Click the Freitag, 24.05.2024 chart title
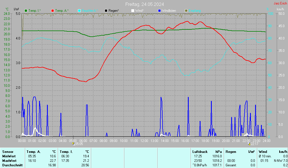Screen dimensions: 288x168 (145, 4)
